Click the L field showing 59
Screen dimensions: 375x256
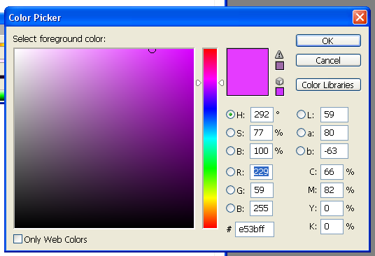334,115
